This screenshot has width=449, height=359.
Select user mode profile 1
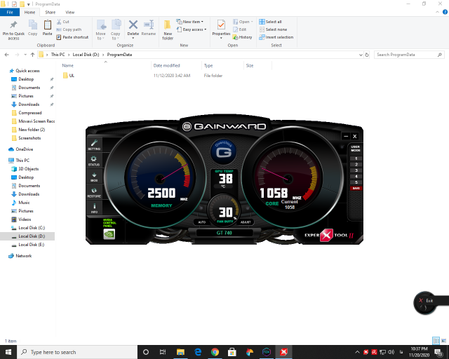(x=356, y=158)
